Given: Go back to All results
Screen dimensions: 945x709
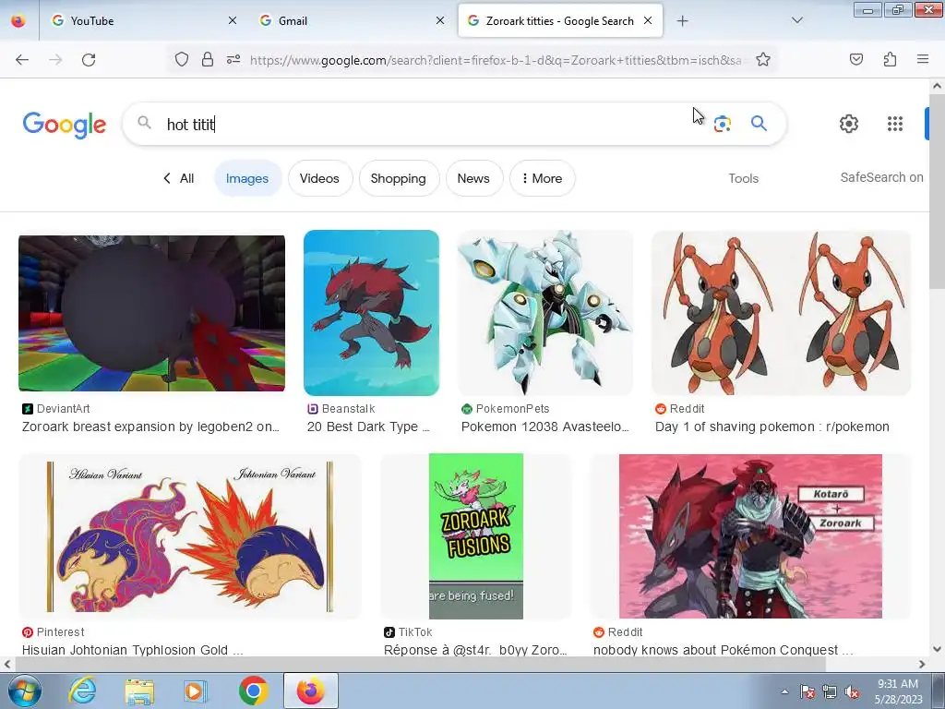Looking at the screenshot, I should pos(178,178).
